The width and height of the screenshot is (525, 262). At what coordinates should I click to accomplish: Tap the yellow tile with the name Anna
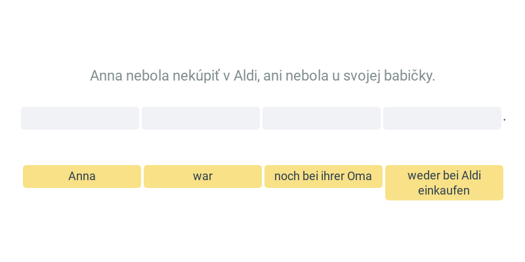tap(82, 176)
